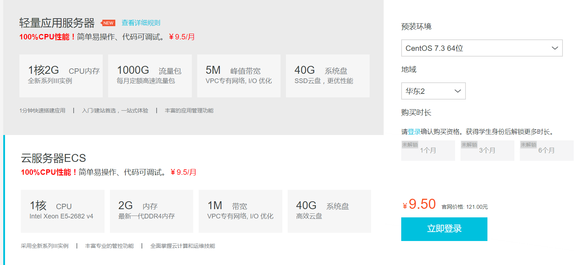
Task: Select the 轻量应用服务器 heading
Action: click(x=57, y=23)
